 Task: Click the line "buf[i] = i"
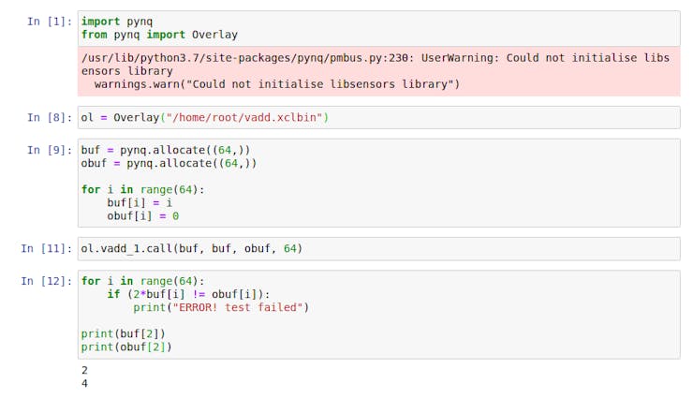(x=140, y=203)
